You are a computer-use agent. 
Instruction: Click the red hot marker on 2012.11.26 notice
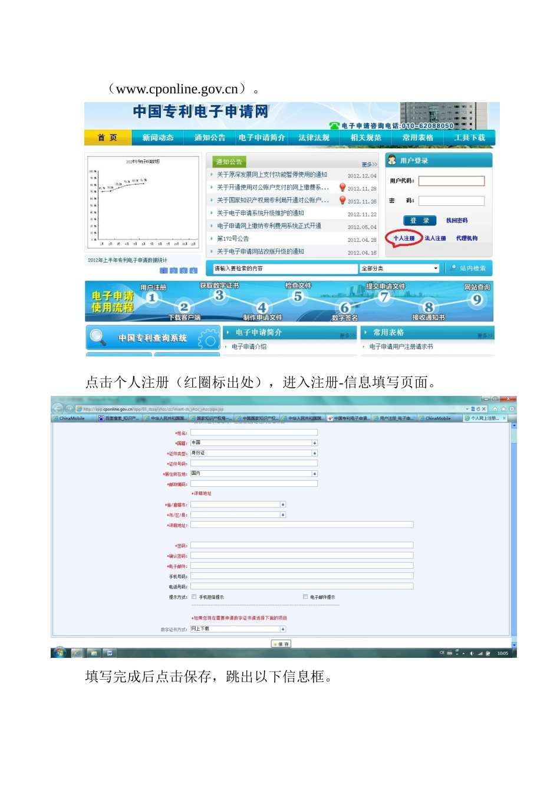click(342, 200)
